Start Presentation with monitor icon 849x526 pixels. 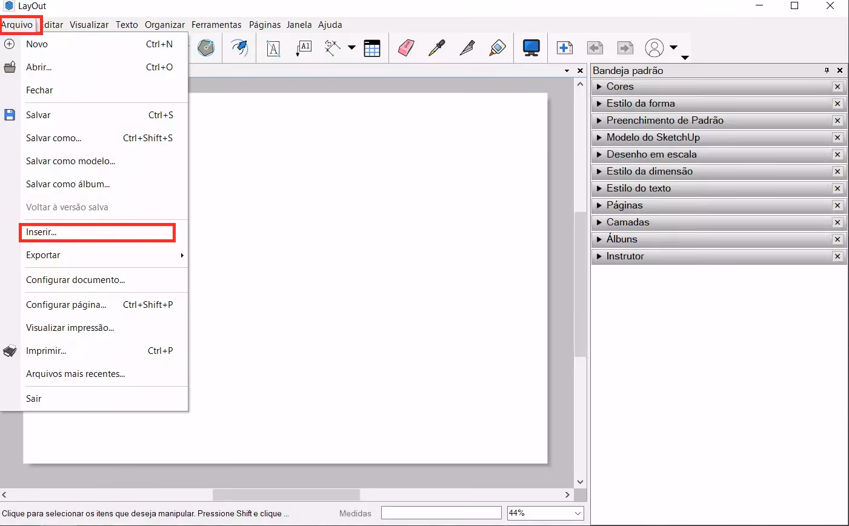(531, 48)
